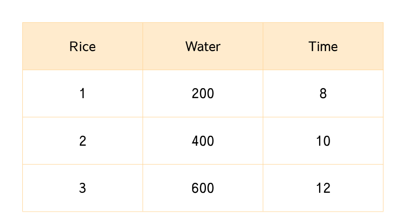This screenshot has height=223, width=397.
Task: Click column border between 3 and 600
Action: tap(142, 188)
